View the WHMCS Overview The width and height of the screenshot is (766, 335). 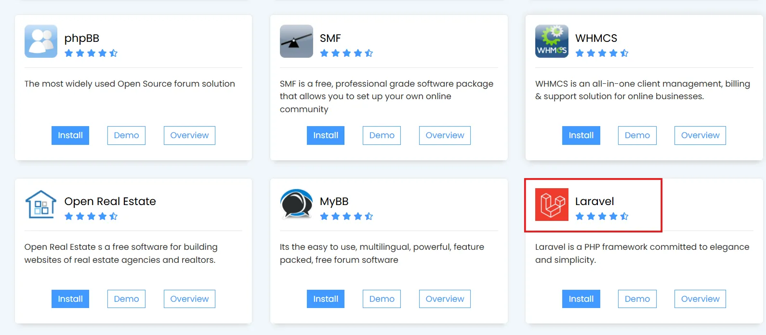(x=700, y=135)
